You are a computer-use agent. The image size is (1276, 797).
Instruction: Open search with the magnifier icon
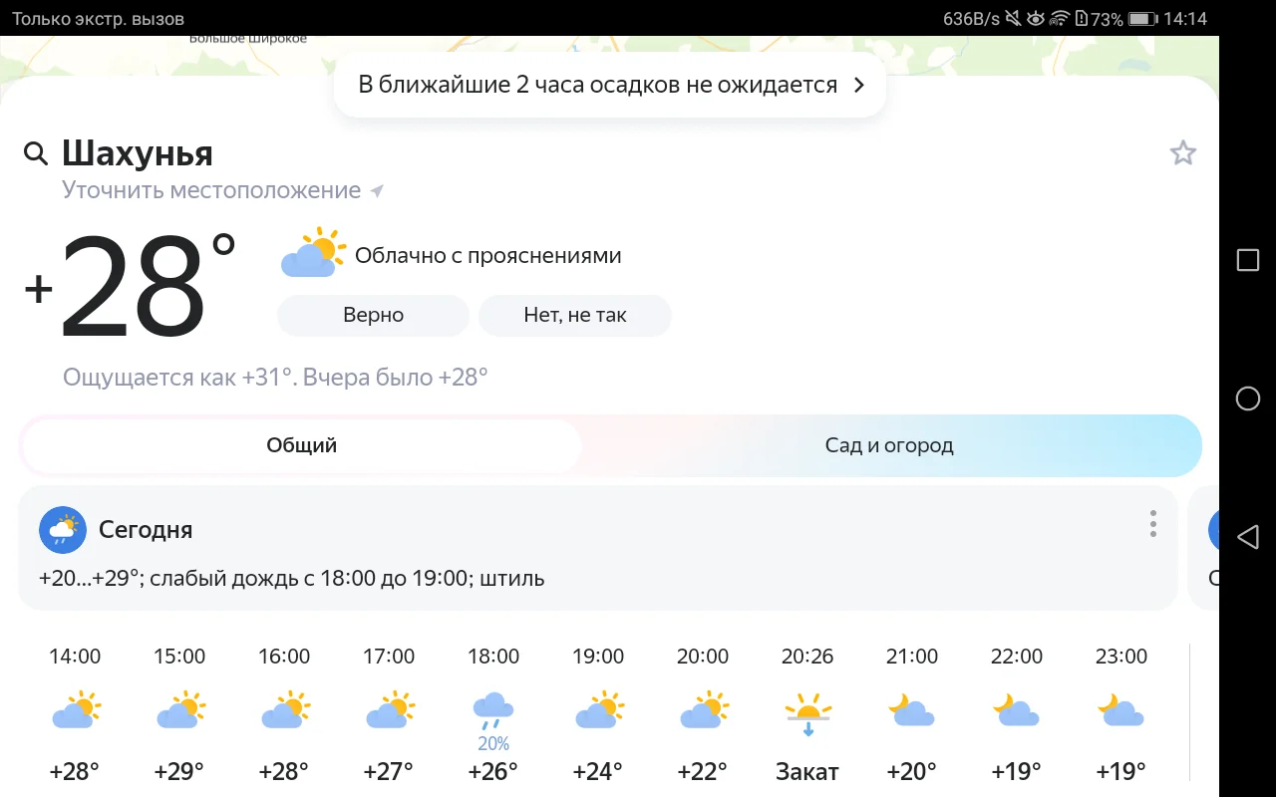36,153
